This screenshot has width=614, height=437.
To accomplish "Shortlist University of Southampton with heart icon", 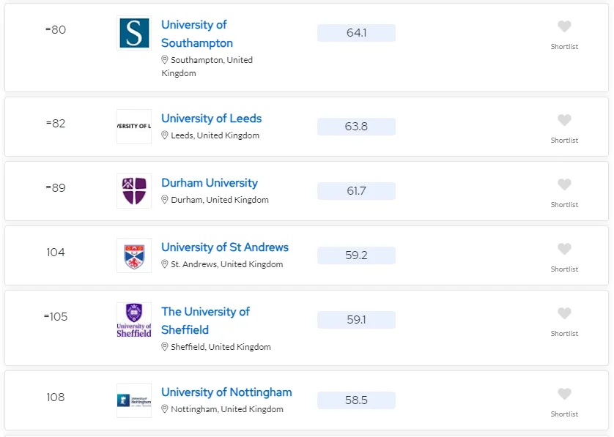I will pos(564,27).
